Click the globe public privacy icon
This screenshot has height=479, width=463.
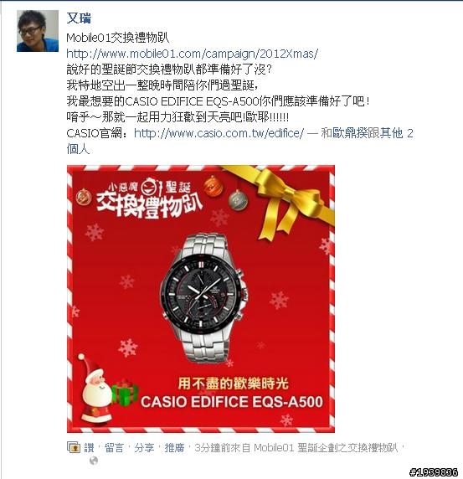click(94, 461)
